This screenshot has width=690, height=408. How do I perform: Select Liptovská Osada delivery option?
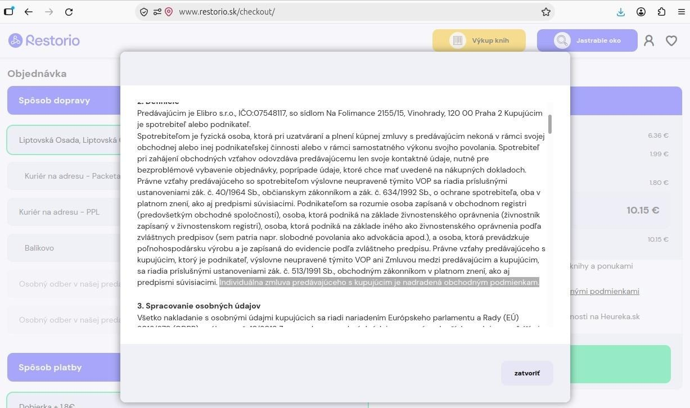tap(64, 140)
